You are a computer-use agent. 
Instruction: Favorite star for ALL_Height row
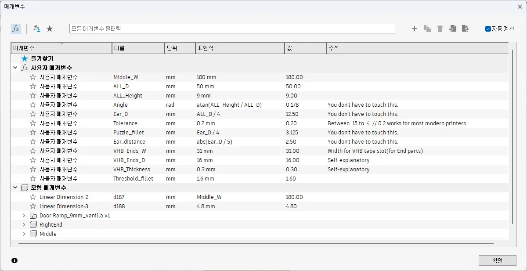click(33, 96)
